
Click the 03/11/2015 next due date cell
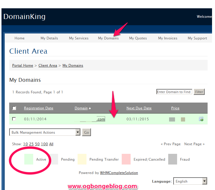pos(137,119)
